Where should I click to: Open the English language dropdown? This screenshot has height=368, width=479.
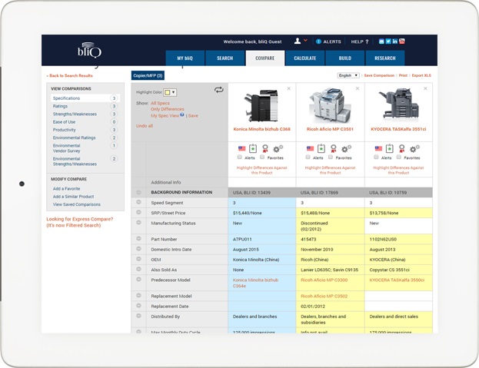click(348, 75)
